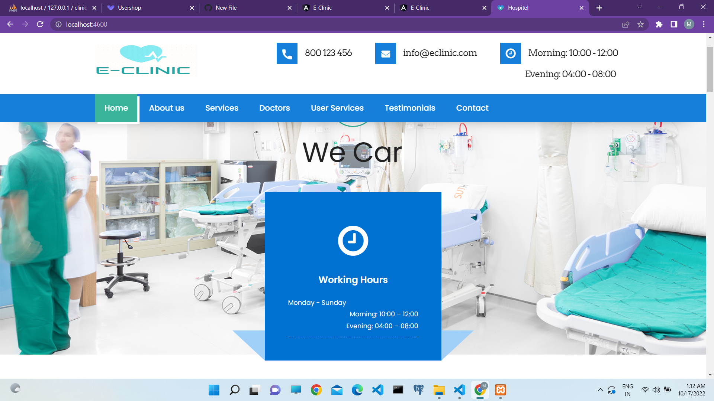Open the tab search chevron in title bar
The width and height of the screenshot is (714, 401).
[x=639, y=7]
